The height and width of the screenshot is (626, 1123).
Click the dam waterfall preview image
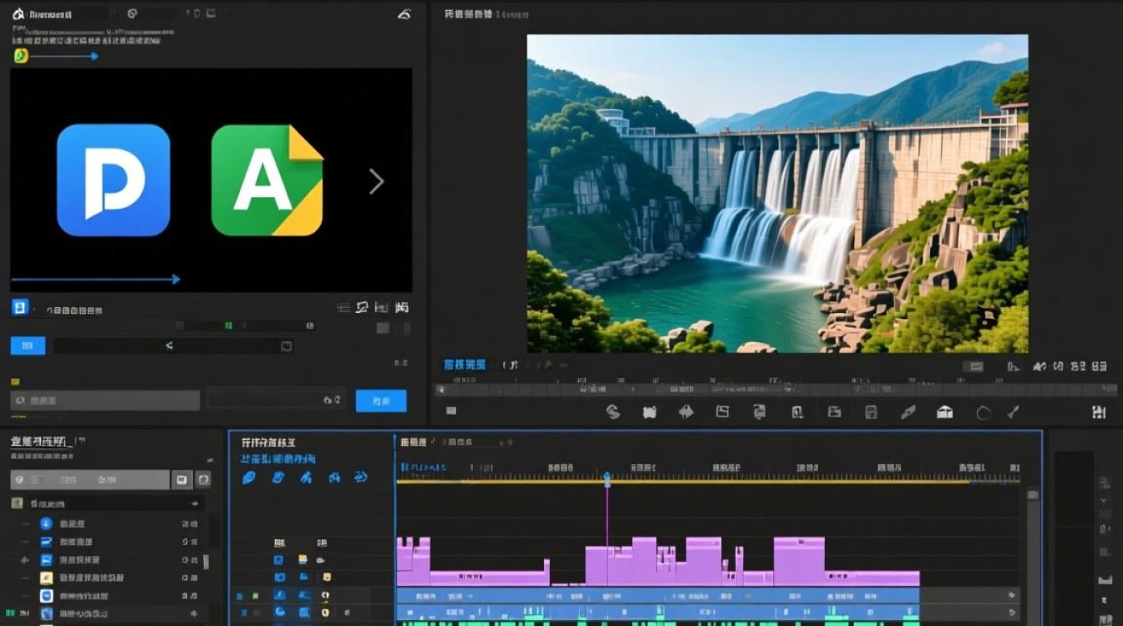777,194
